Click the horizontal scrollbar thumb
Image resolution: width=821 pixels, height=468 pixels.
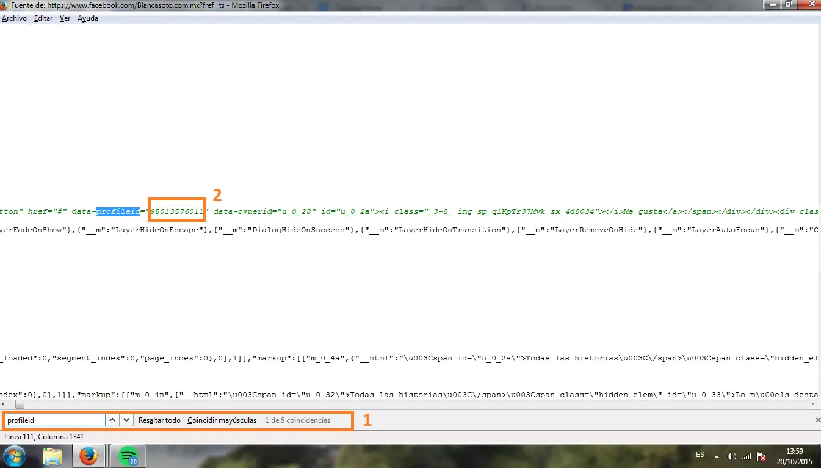20,404
